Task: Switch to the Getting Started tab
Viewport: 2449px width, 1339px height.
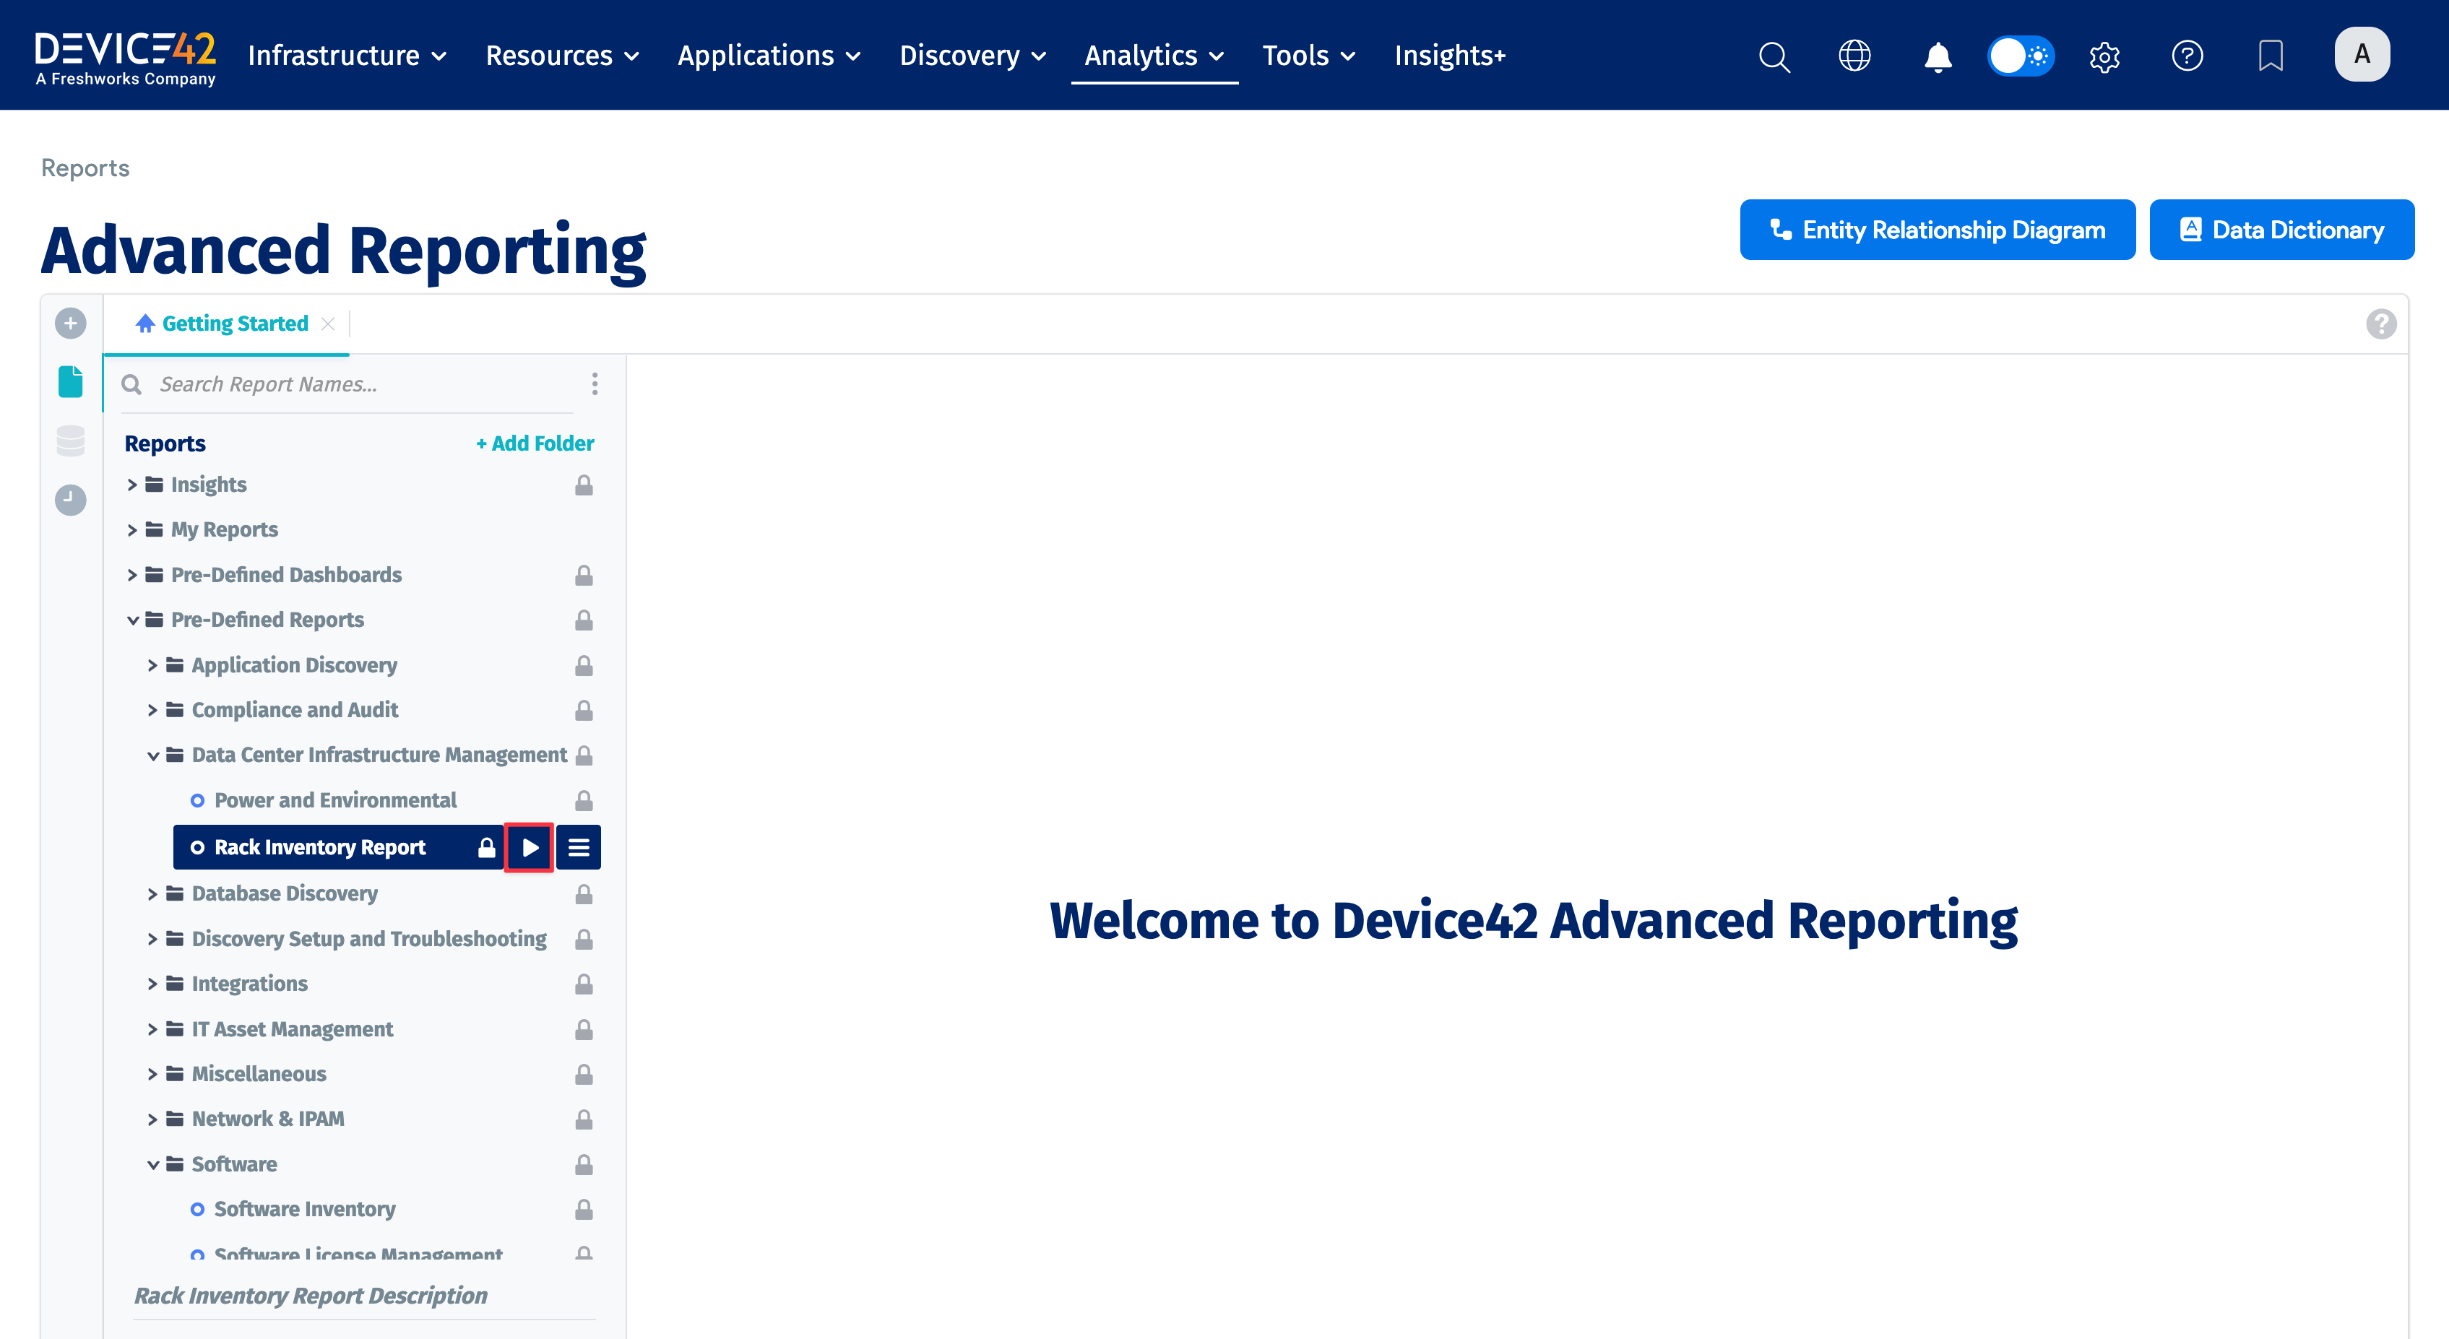Action: [x=223, y=324]
